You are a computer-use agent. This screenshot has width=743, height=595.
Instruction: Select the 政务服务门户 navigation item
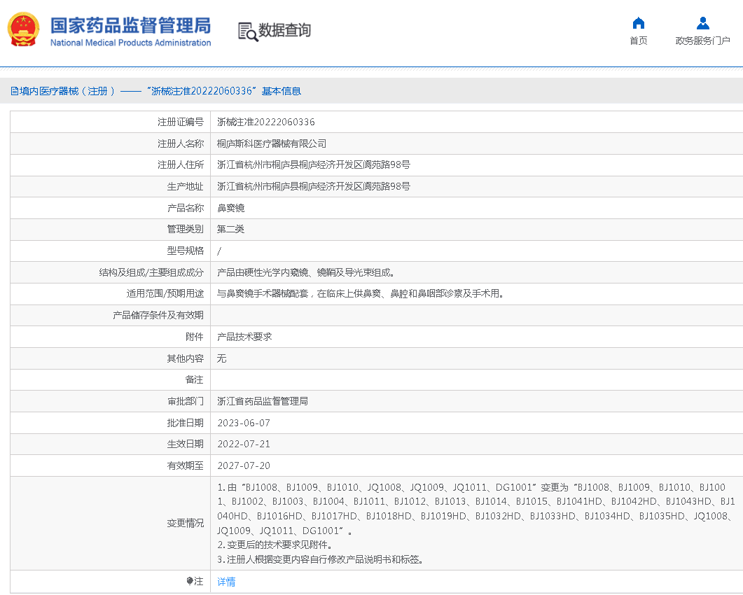point(703,31)
